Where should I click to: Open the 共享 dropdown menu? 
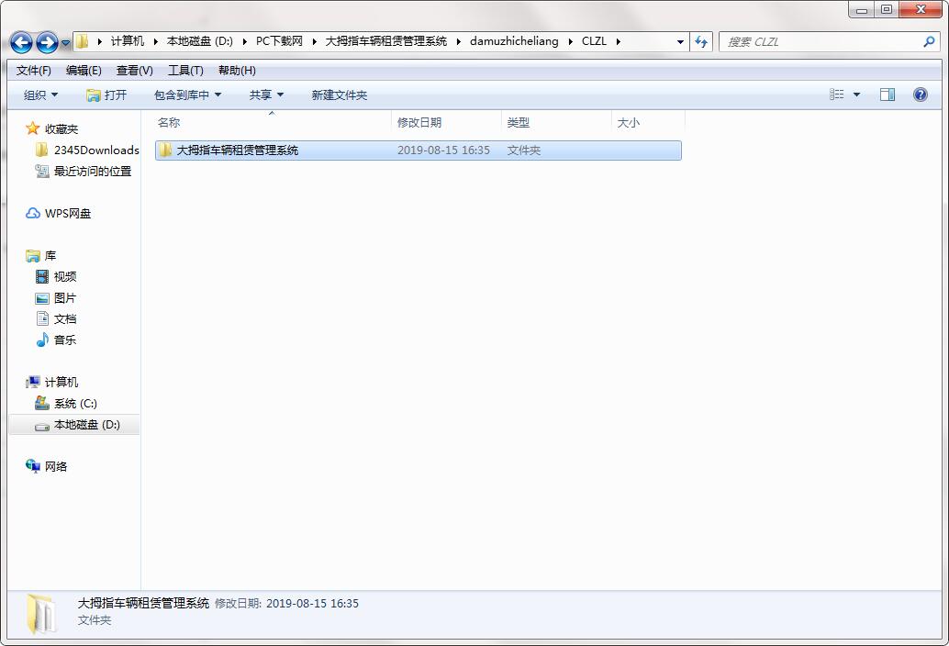click(266, 95)
